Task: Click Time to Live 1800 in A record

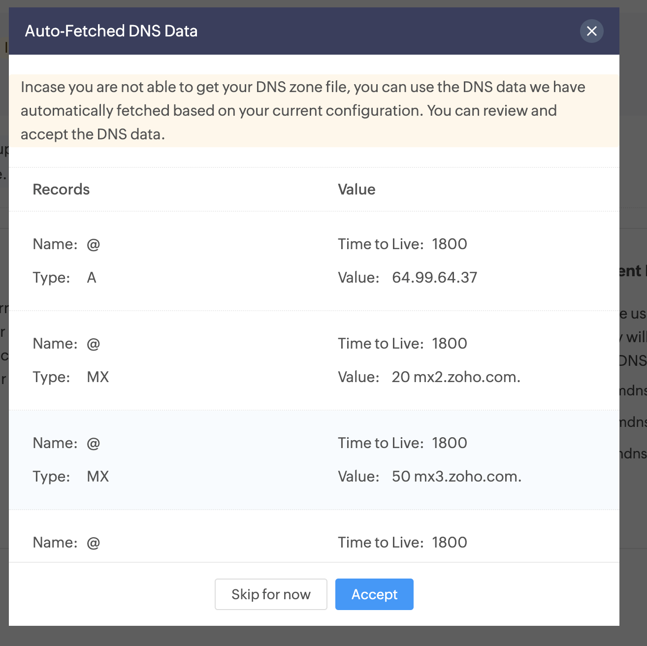Action: [402, 244]
